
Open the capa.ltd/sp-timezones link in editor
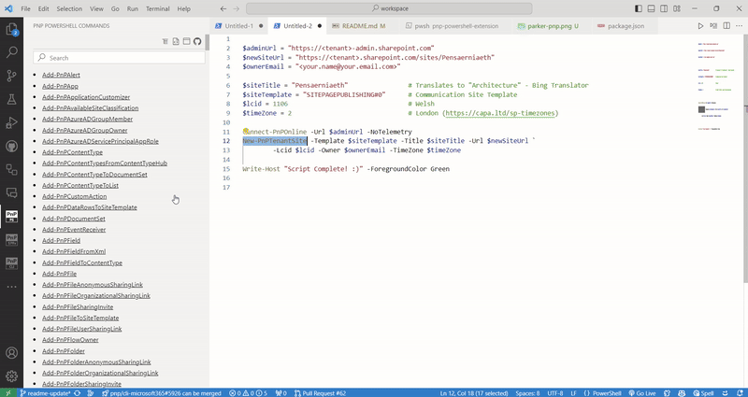tap(500, 113)
